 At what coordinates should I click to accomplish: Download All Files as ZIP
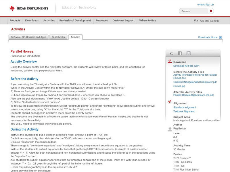coord(186,65)
